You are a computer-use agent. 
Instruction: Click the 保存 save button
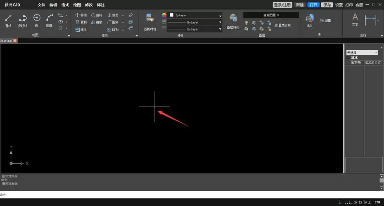(x=327, y=5)
